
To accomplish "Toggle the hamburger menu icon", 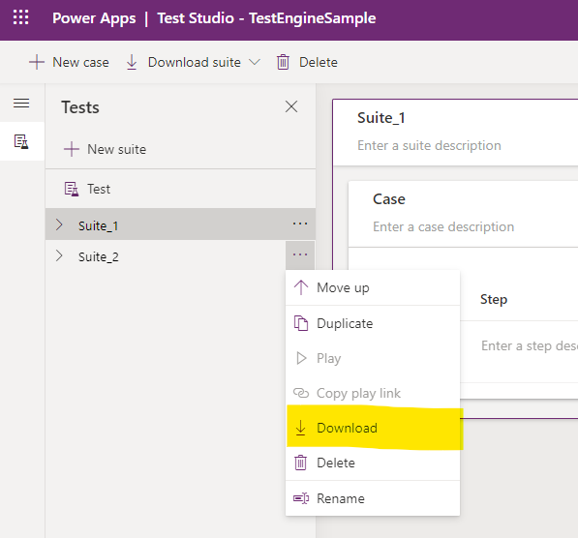I will point(21,104).
